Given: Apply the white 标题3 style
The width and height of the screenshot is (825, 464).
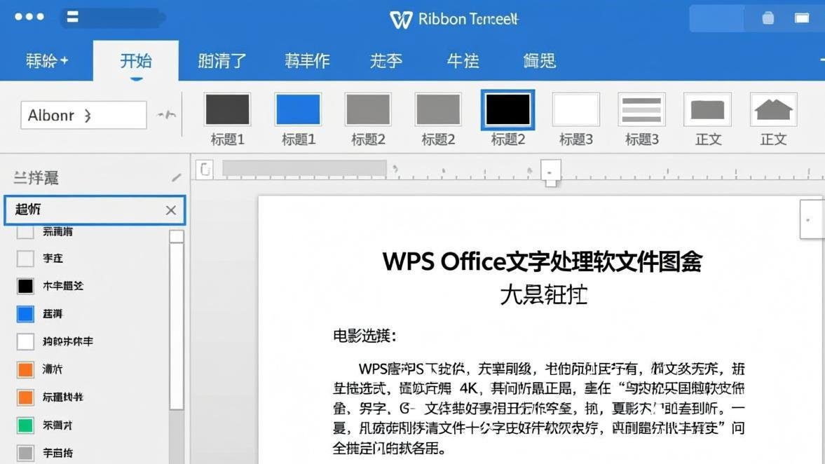Looking at the screenshot, I should click(575, 109).
